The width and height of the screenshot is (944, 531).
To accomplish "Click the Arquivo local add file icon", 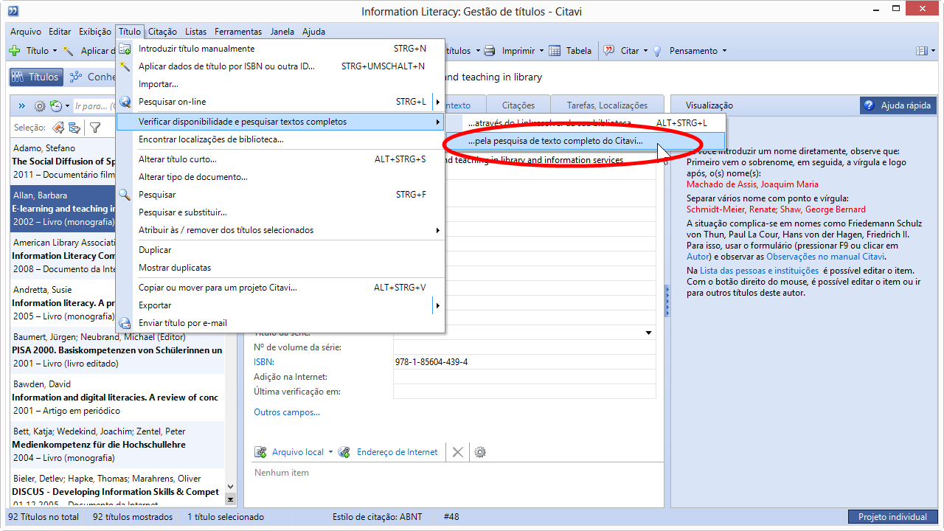I will tap(260, 452).
